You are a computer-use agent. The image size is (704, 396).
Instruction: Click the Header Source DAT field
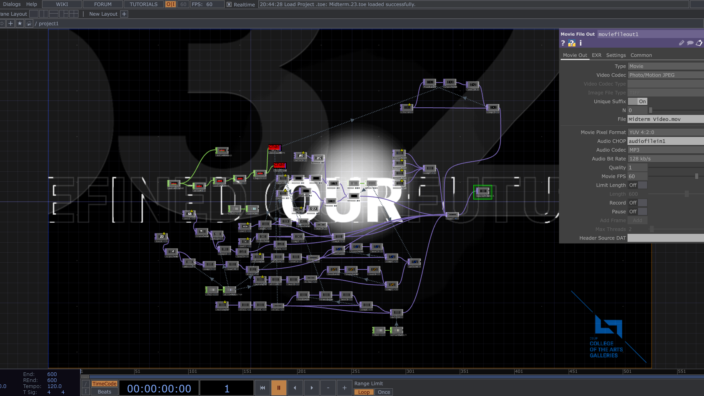coord(666,238)
